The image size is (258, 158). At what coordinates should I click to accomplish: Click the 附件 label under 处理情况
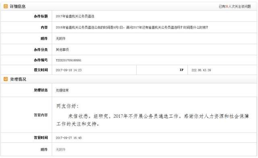click(44, 150)
